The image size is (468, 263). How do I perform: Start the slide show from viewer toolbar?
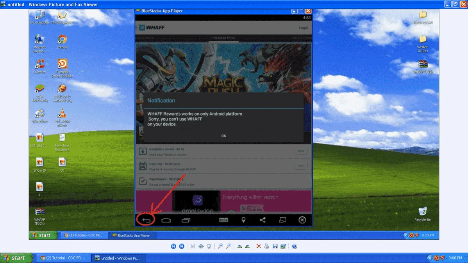[209, 246]
